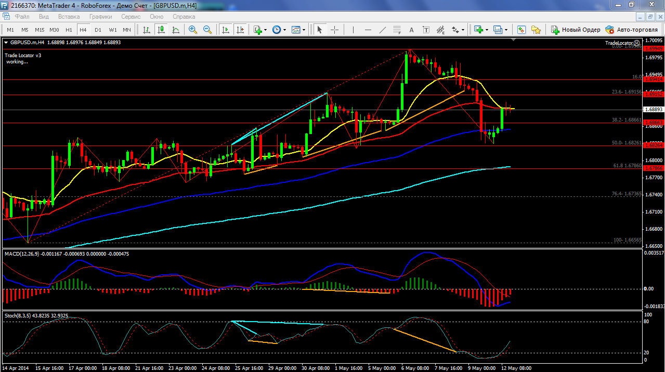The height and width of the screenshot is (372, 665).
Task: Toggle chart shift
Action: pos(240,30)
